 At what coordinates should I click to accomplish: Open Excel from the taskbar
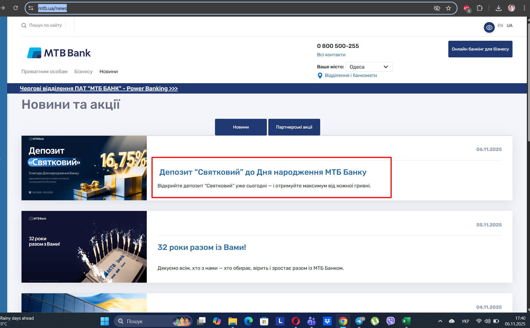406,321
